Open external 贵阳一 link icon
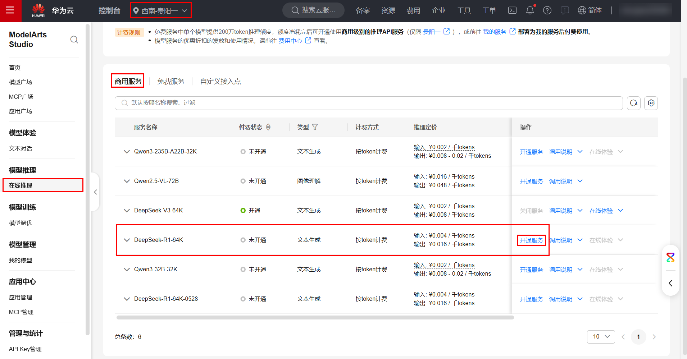 447,32
